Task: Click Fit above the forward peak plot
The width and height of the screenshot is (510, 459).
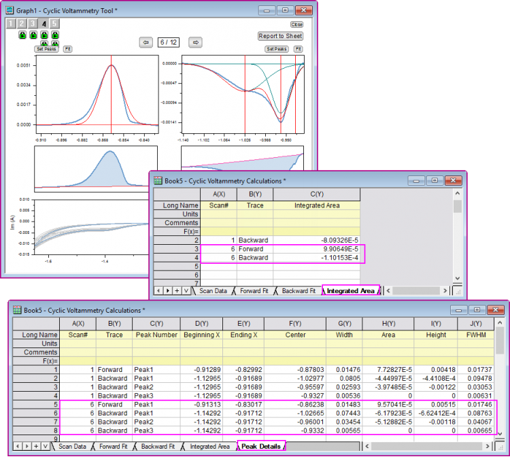Action: coord(67,49)
